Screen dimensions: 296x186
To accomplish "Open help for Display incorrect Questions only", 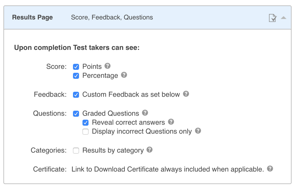I will coord(198,131).
